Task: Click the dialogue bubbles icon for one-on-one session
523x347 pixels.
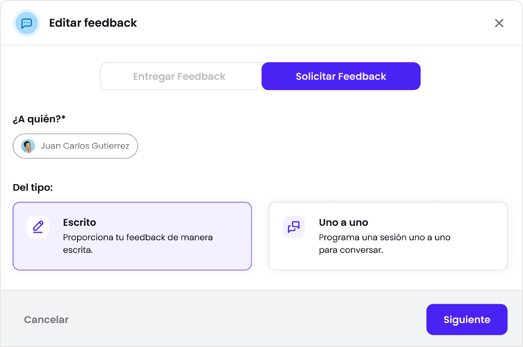Action: pyautogui.click(x=293, y=227)
